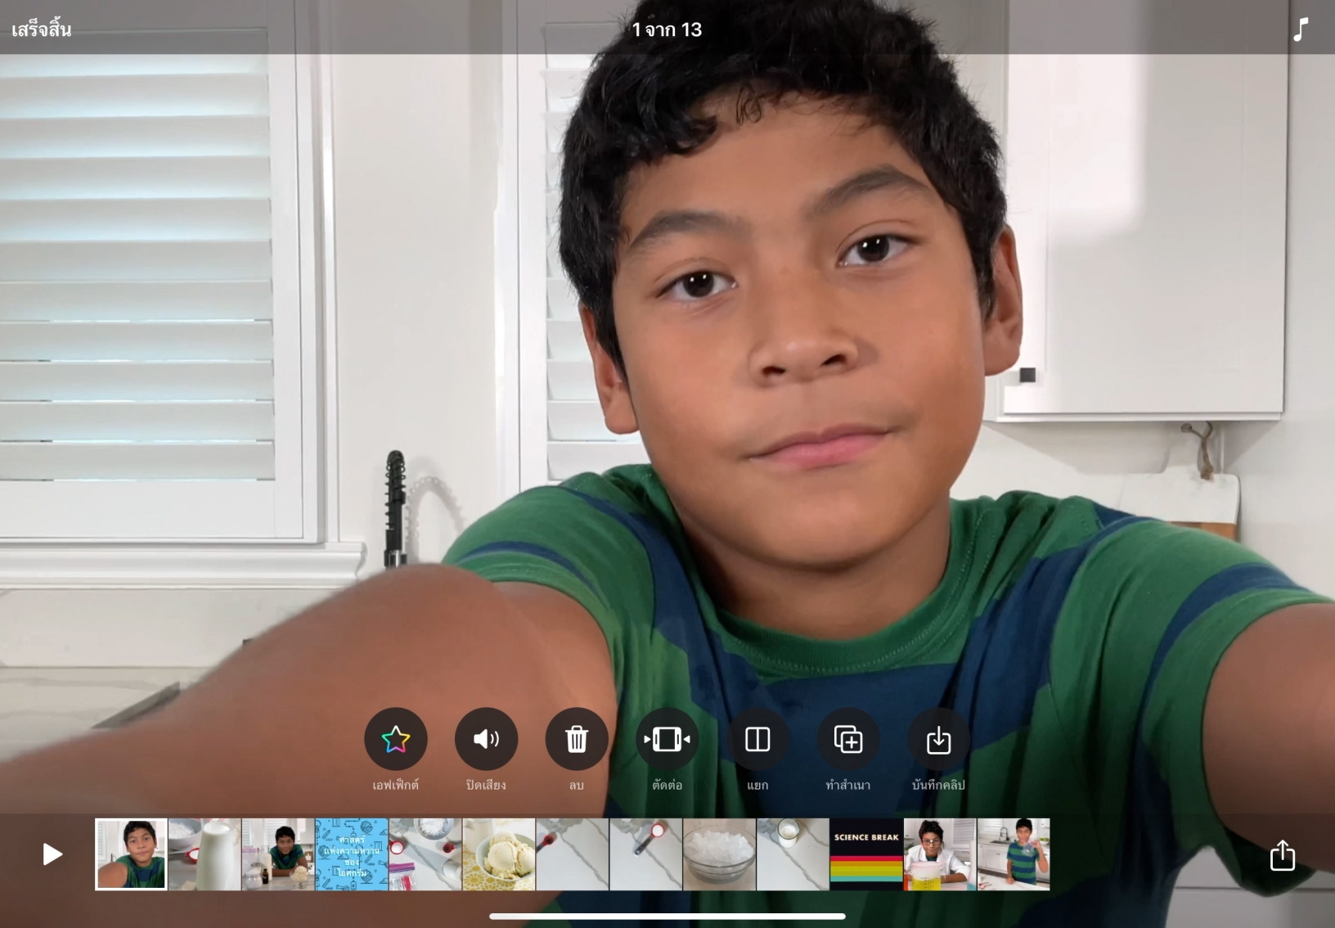
Task: Select the blue Thai title card clip
Action: pos(352,854)
